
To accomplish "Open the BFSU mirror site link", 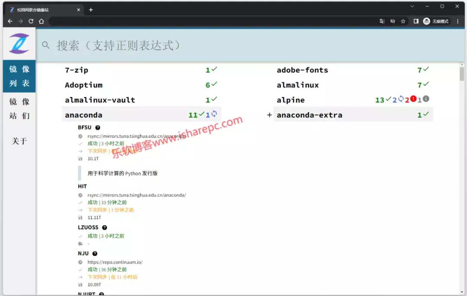I will pyautogui.click(x=85, y=127).
